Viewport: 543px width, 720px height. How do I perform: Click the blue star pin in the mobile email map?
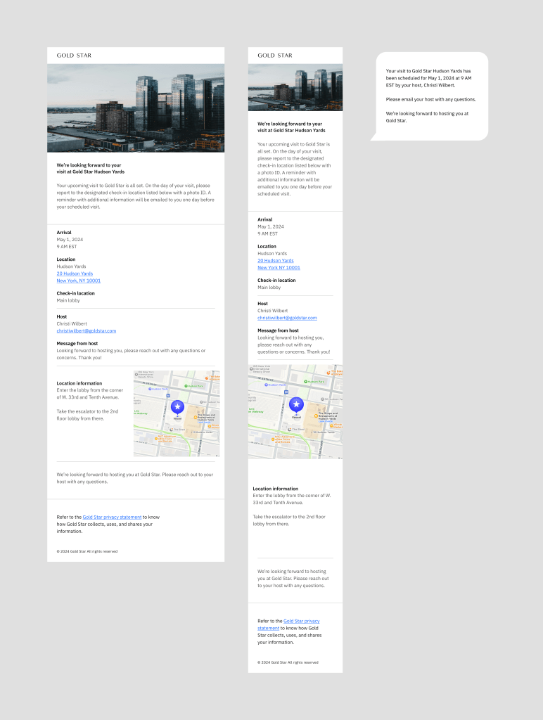296,404
